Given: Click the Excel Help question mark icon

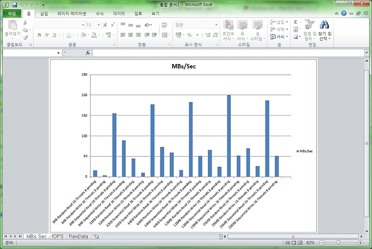Looking at the screenshot, I should pos(344,13).
